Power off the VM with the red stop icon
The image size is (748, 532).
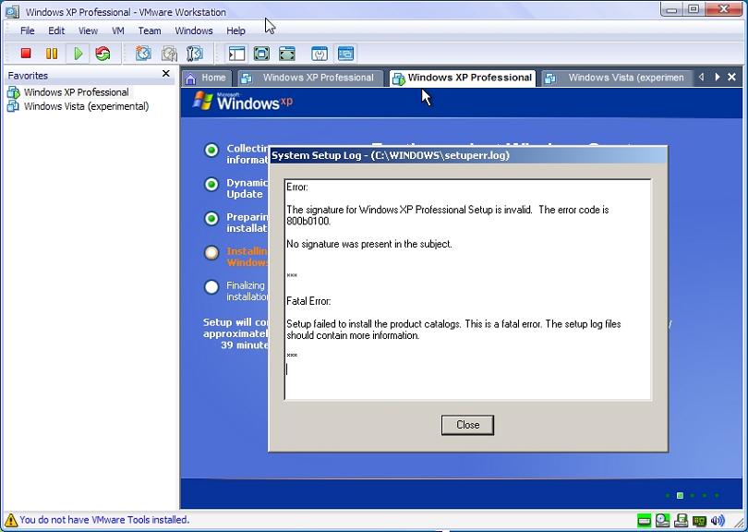pos(26,54)
